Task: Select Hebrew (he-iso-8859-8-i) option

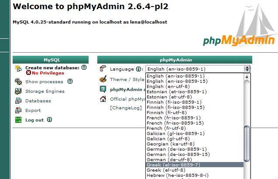Action: (195, 175)
